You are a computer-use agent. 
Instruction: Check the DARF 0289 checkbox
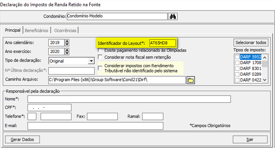point(237,74)
